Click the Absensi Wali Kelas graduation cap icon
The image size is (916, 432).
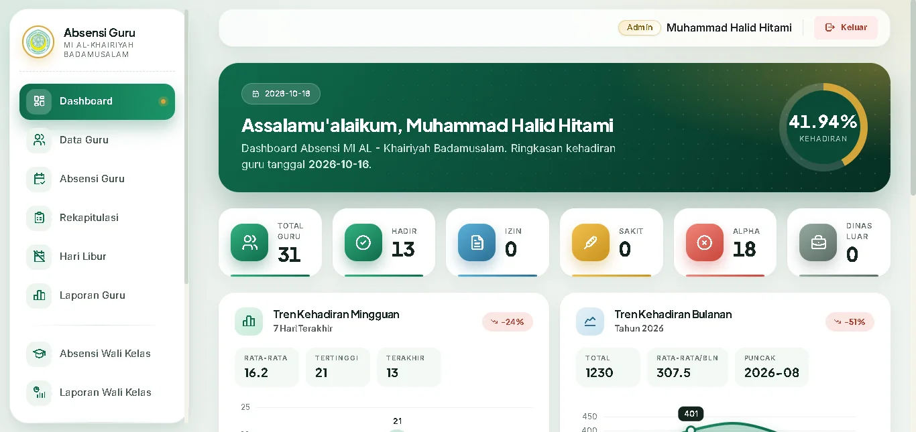[39, 354]
